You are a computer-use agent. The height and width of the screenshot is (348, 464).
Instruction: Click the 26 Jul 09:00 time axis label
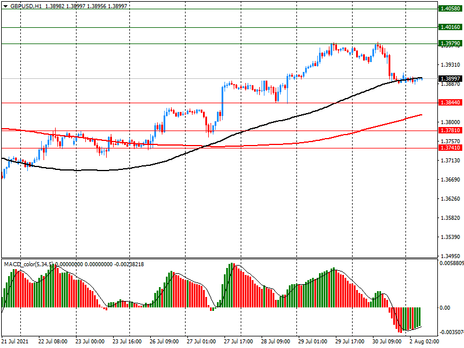pos(164,342)
